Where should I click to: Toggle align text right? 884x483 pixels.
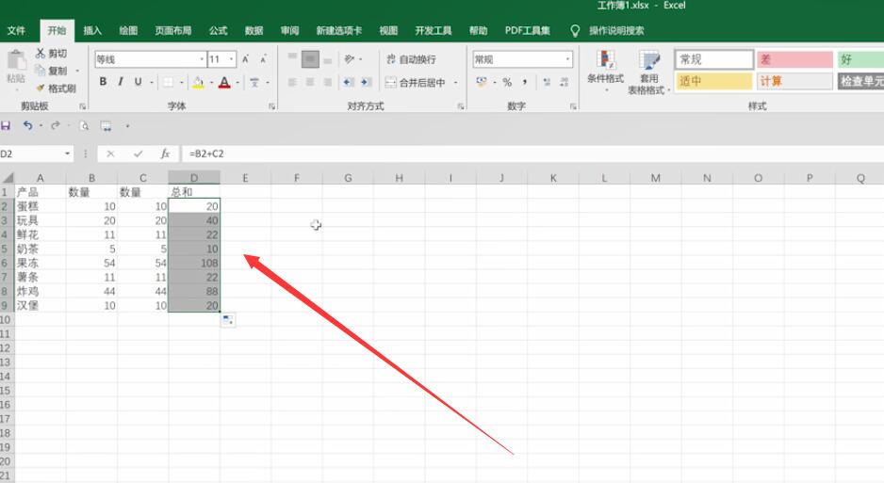328,82
